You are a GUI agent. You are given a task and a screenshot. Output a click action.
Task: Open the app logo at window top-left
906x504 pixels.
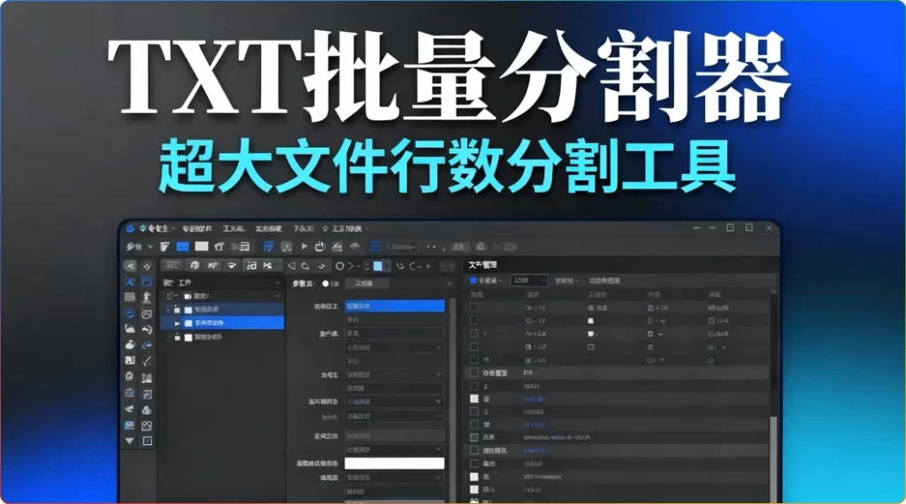pyautogui.click(x=131, y=229)
